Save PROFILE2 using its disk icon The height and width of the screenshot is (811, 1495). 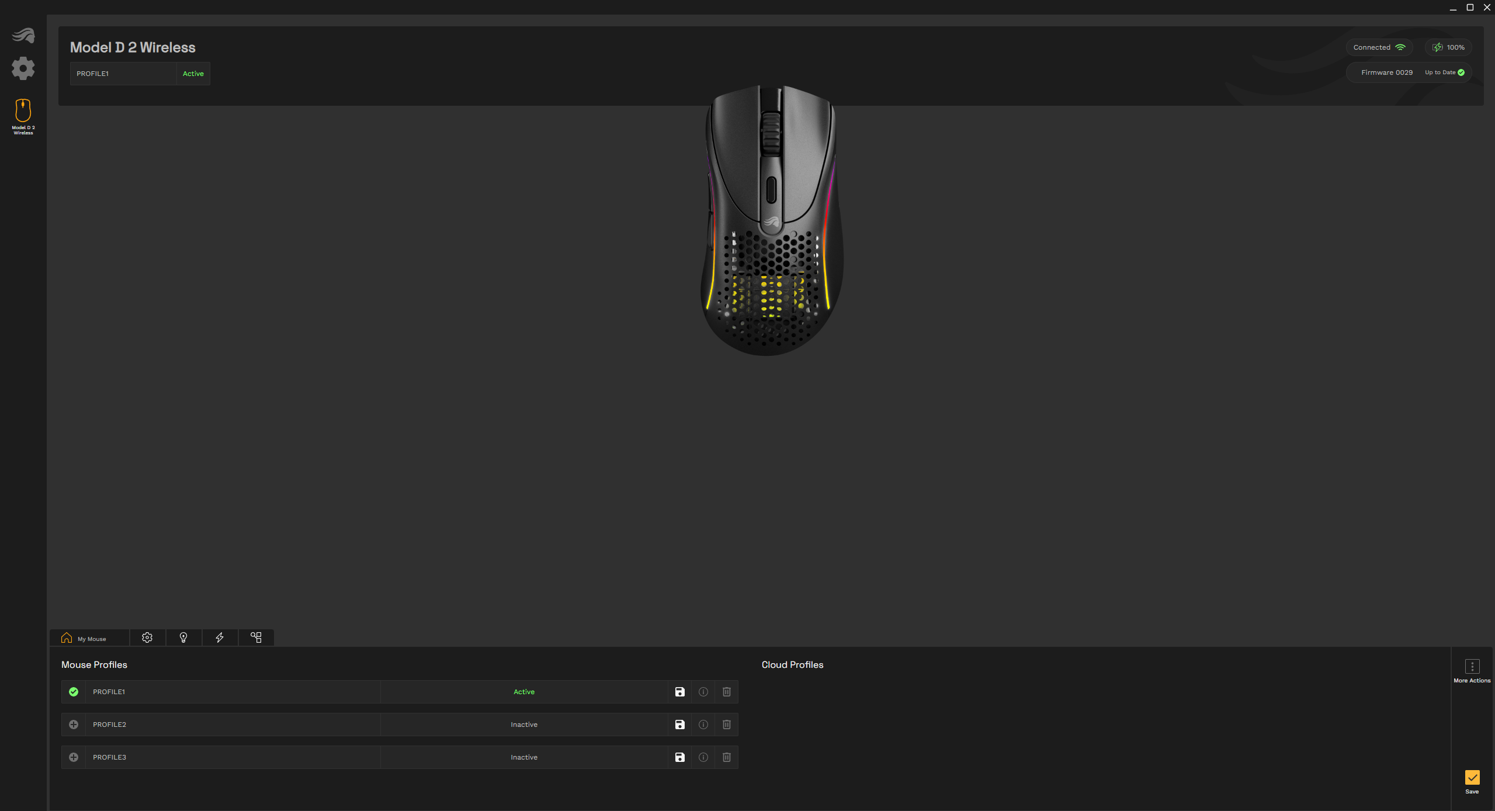pos(680,725)
